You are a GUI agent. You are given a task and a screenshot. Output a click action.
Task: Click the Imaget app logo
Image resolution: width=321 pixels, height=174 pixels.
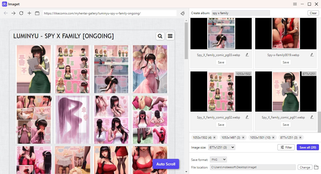pyautogui.click(x=4, y=4)
